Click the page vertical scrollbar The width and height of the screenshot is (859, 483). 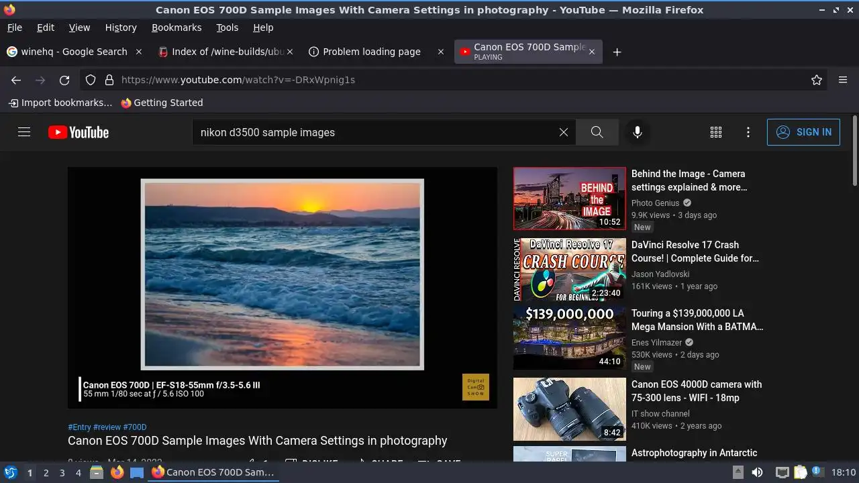pyautogui.click(x=854, y=152)
